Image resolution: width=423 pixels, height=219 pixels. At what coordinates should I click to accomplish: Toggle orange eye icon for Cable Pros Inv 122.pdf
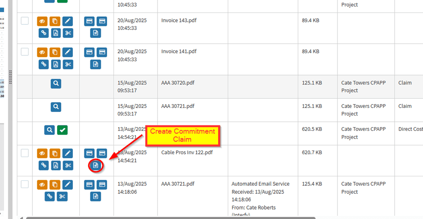click(43, 154)
